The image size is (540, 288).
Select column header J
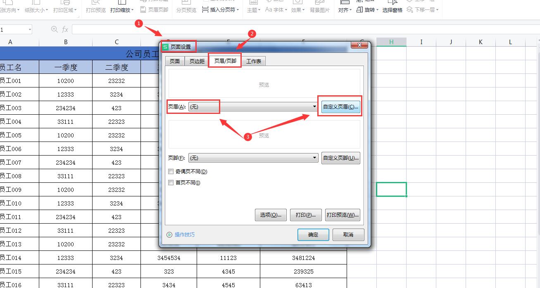pos(451,42)
